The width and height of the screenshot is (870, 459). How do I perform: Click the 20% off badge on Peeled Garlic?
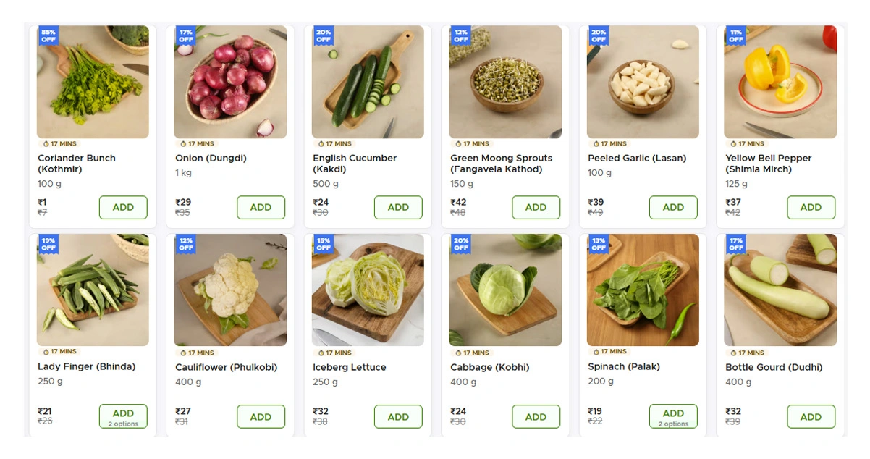[x=599, y=35]
